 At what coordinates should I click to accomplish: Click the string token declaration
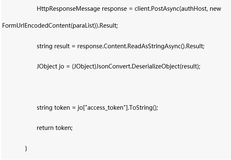coord(53,108)
